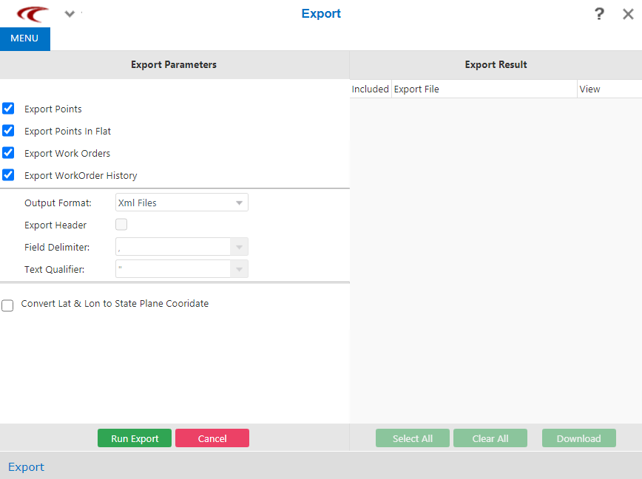Image resolution: width=642 pixels, height=479 pixels.
Task: Enable the Export Header checkbox
Action: coord(121,224)
